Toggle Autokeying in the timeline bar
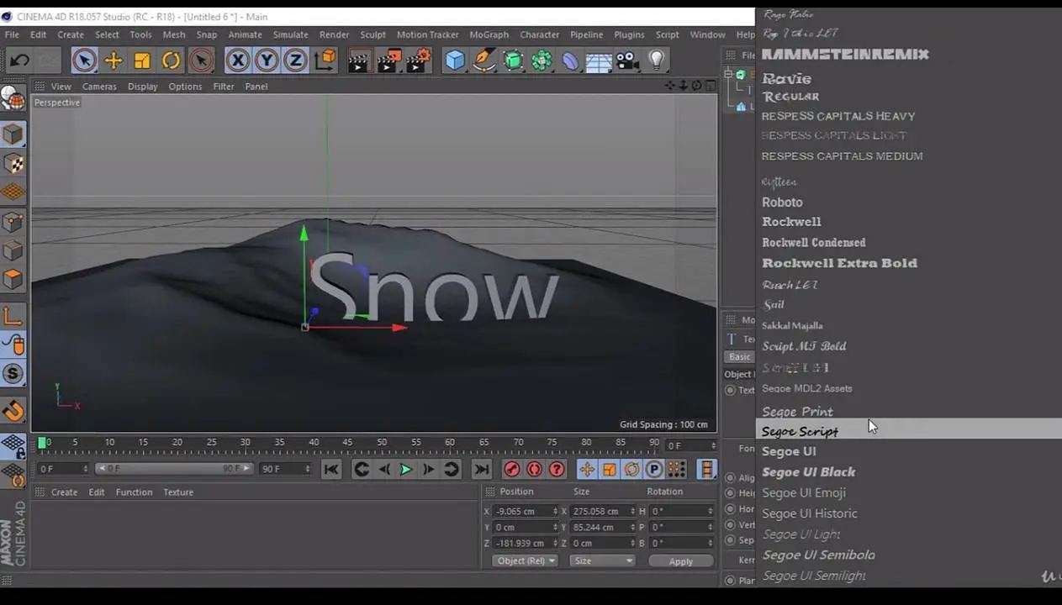Screen dimensions: 1062x605 point(534,469)
